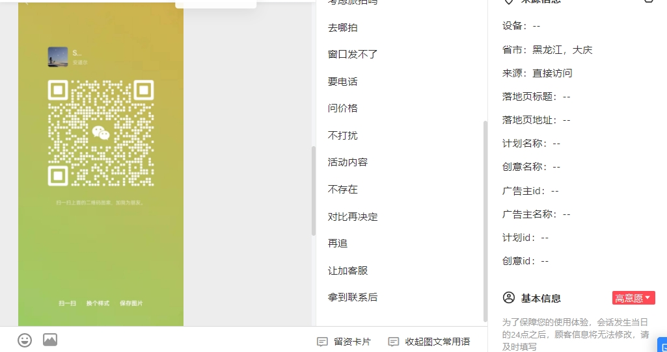This screenshot has height=352, width=667.
Task: Select quick phrase 问价格
Action: (x=342, y=108)
